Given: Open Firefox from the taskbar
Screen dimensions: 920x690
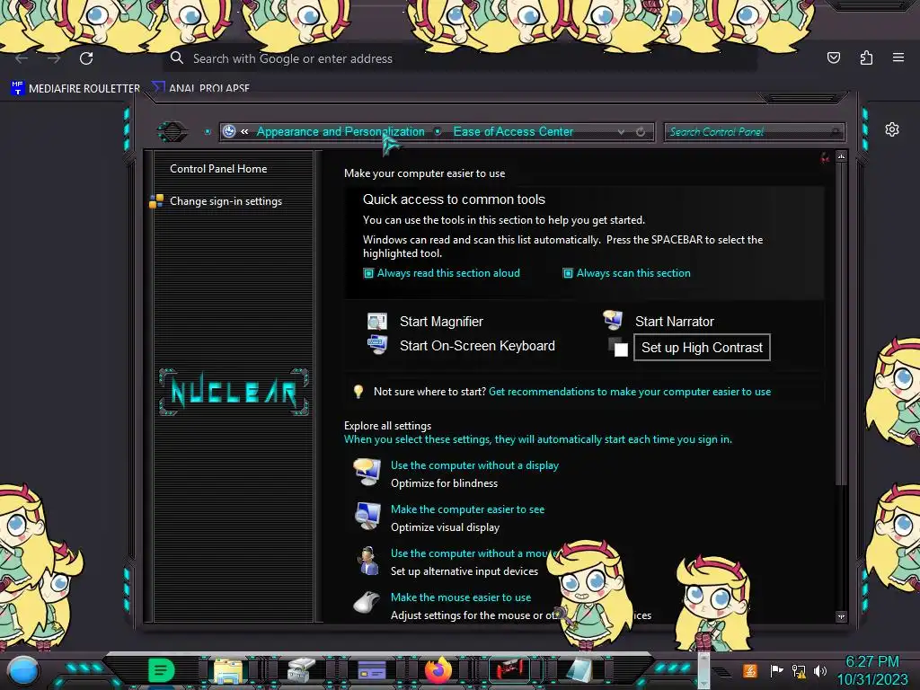Looking at the screenshot, I should (438, 670).
